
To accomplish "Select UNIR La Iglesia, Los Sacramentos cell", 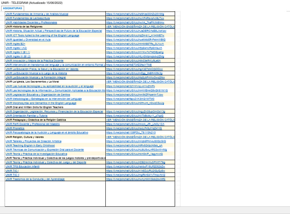I will coord(55,82).
